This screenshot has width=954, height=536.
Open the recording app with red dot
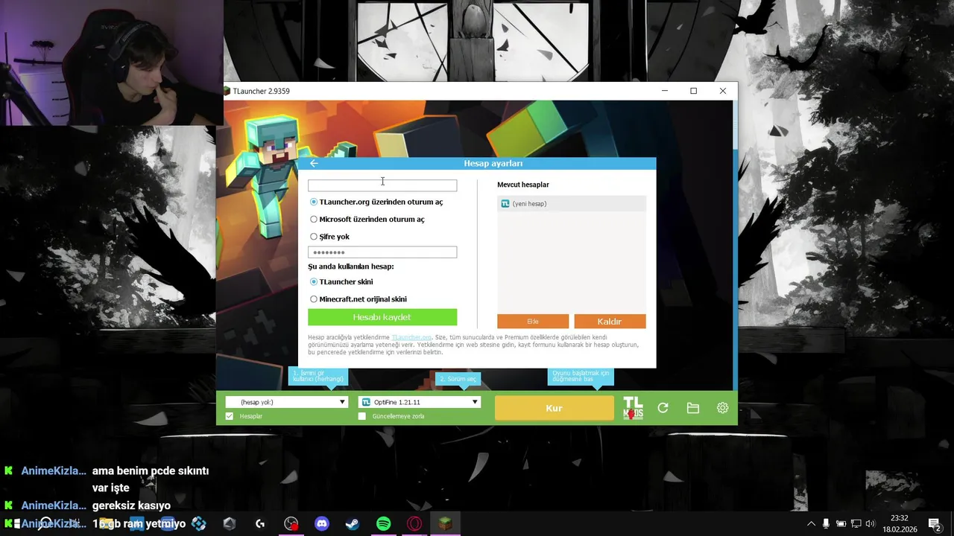click(291, 524)
